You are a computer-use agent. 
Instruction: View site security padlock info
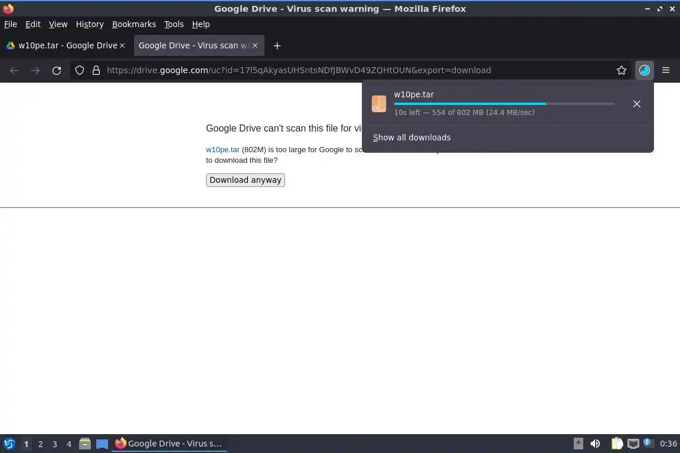click(96, 70)
